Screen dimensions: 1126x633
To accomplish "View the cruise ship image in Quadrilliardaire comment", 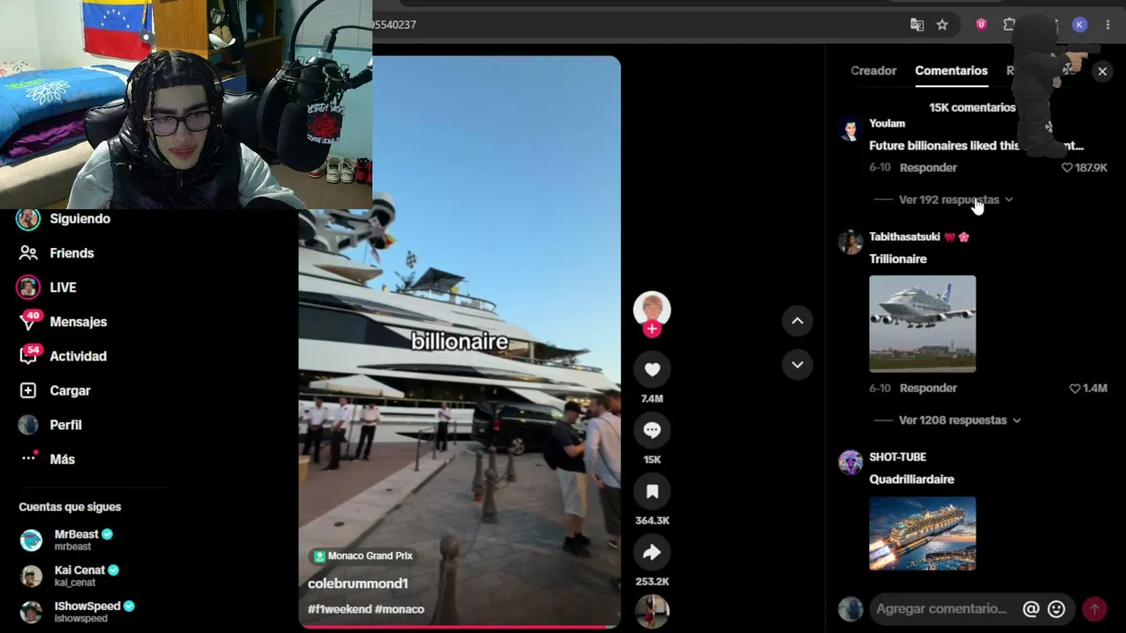I will pos(922,534).
